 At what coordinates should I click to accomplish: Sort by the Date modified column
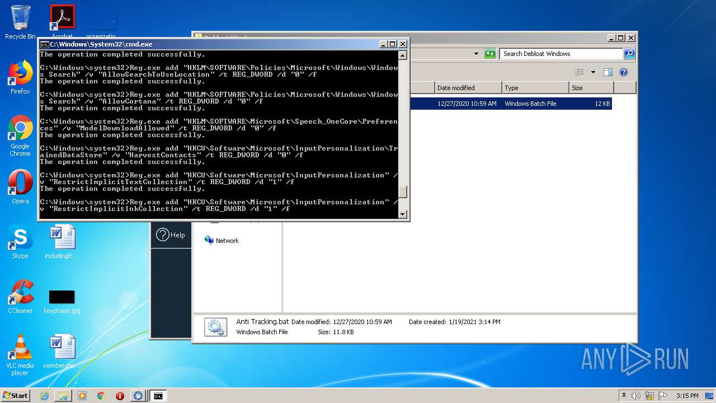click(468, 88)
